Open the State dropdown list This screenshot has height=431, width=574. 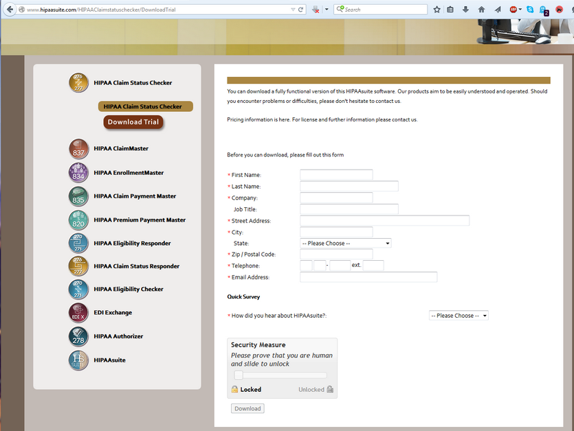click(x=345, y=244)
